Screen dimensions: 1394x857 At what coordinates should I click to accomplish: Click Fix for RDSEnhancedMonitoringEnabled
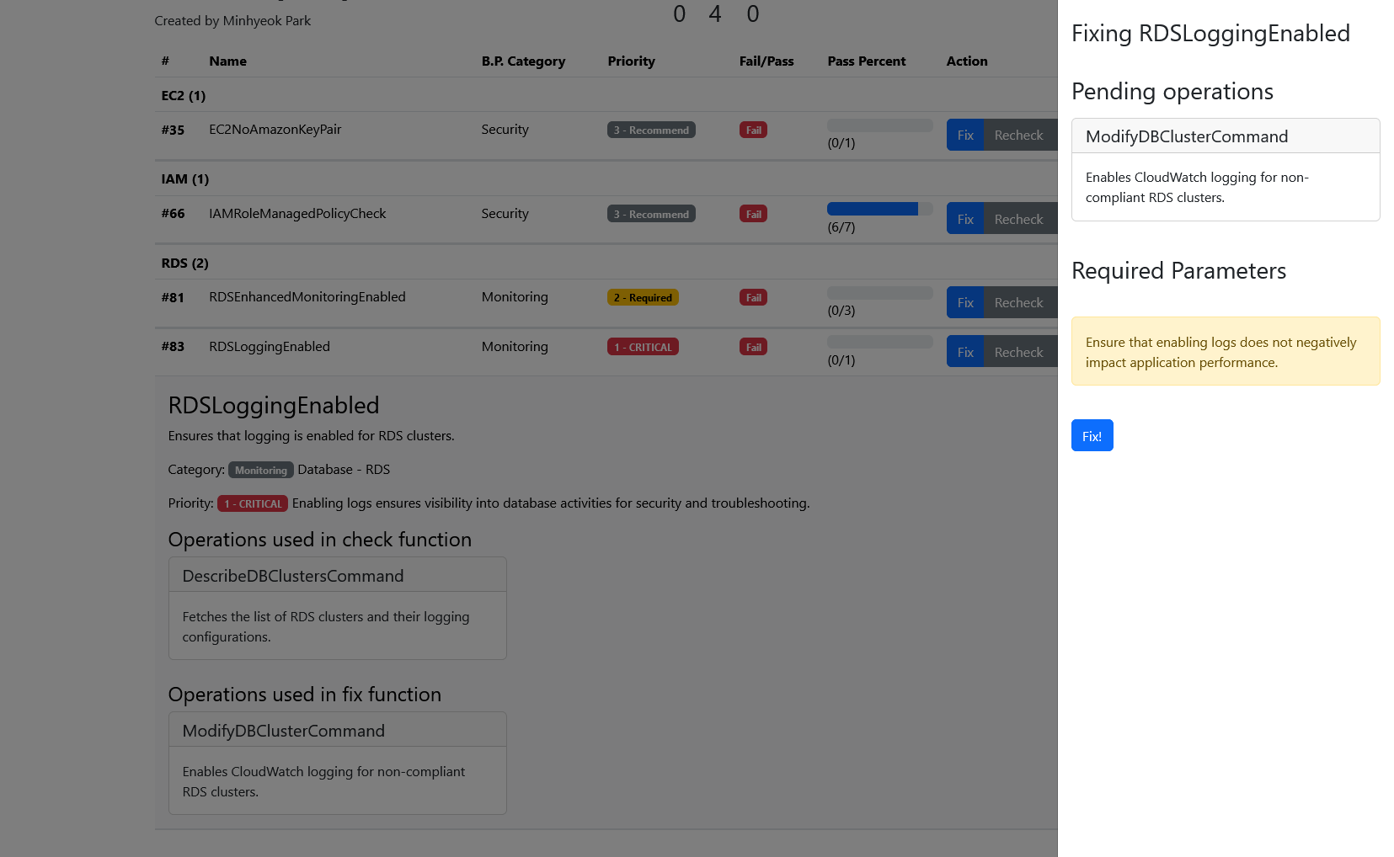point(965,302)
